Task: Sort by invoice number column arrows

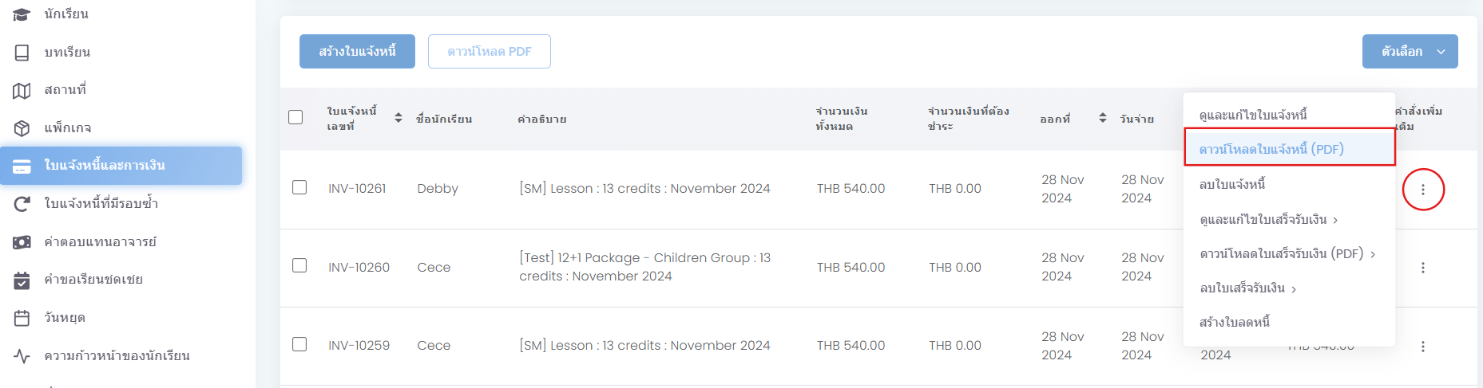Action: (399, 118)
